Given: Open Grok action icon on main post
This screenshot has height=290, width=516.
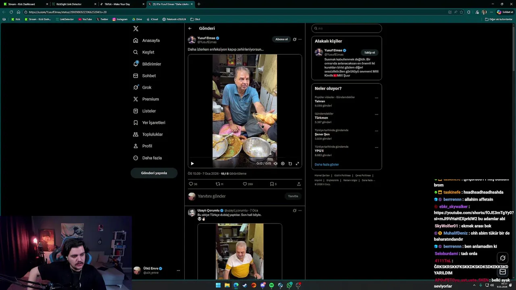Looking at the screenshot, I should click(x=295, y=39).
